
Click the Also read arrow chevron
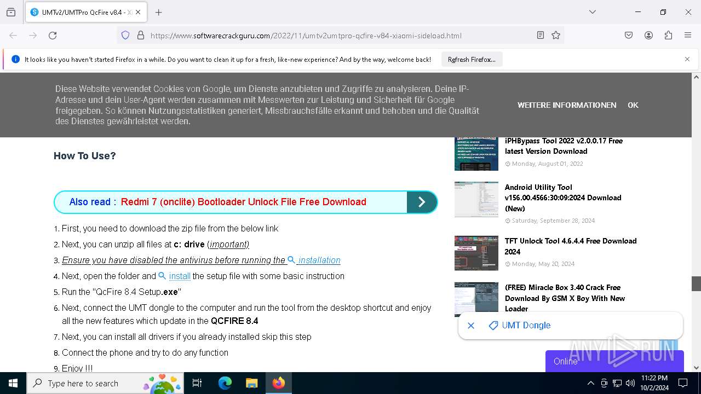[422, 202]
